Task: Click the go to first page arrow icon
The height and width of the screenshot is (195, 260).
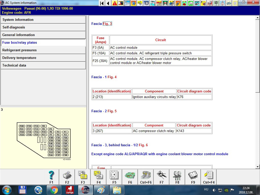Action: (102, 3)
